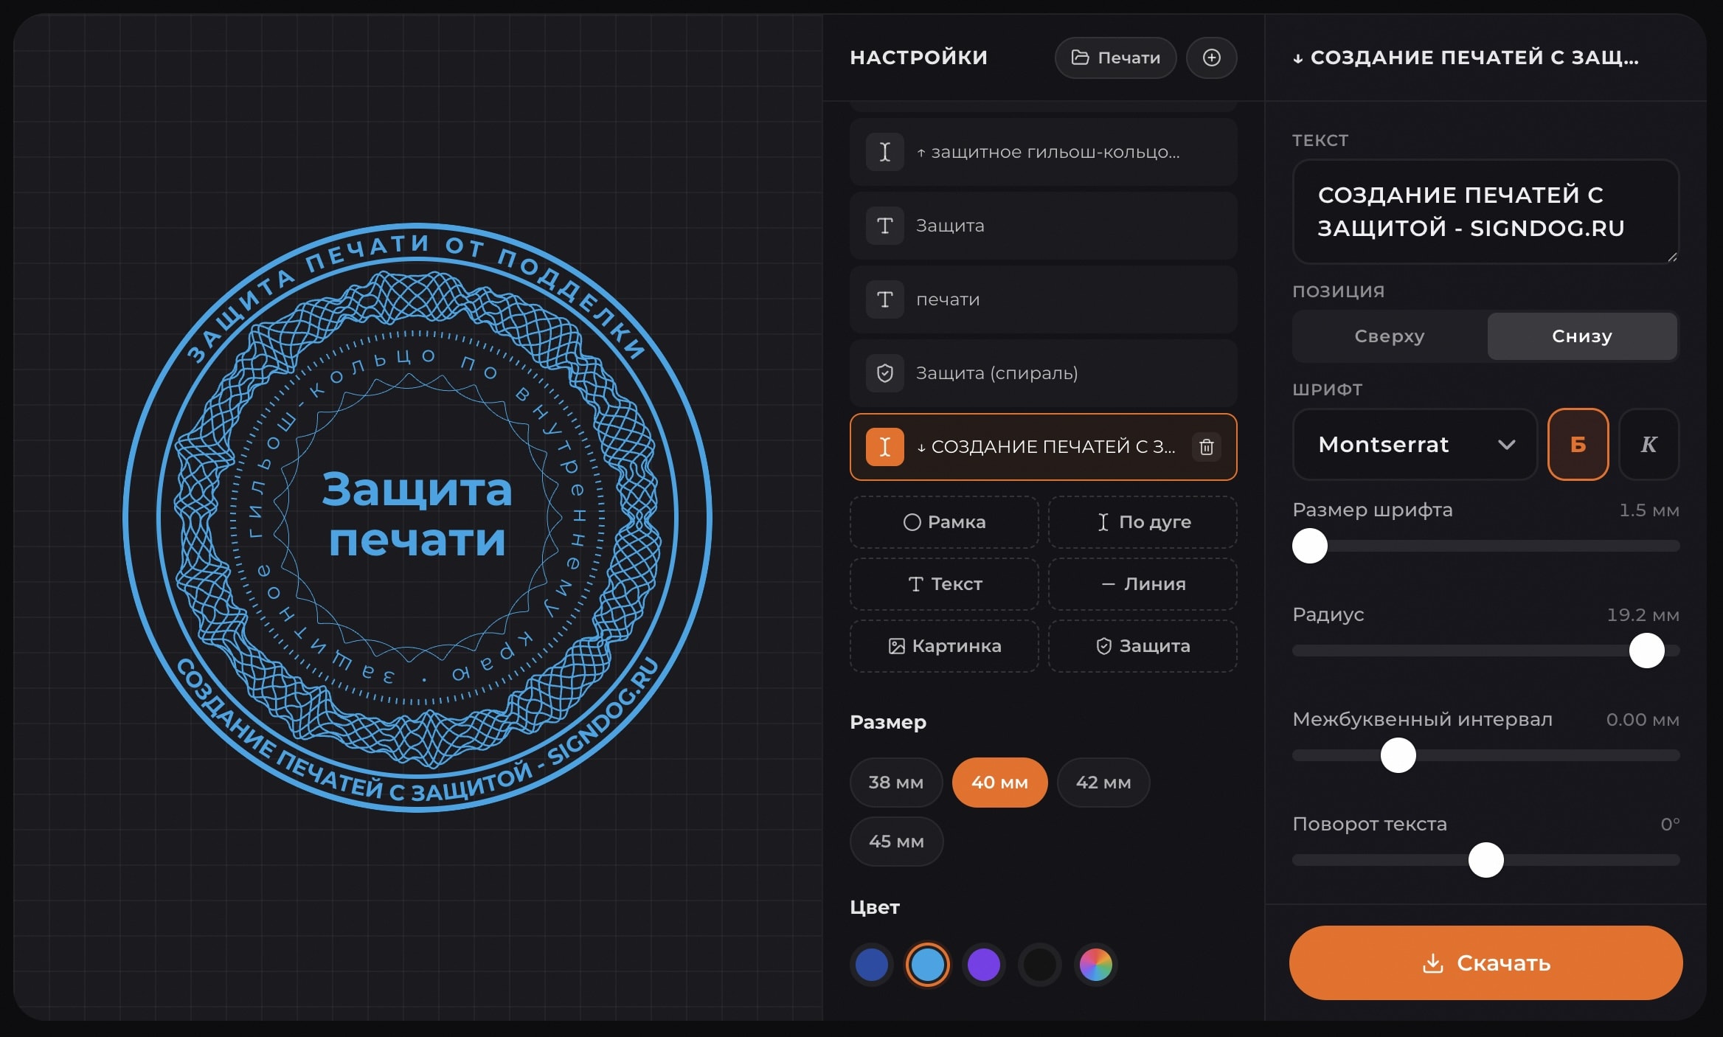Image resolution: width=1723 pixels, height=1037 pixels.
Task: Choose dark blue color swatch
Action: pos(872,965)
